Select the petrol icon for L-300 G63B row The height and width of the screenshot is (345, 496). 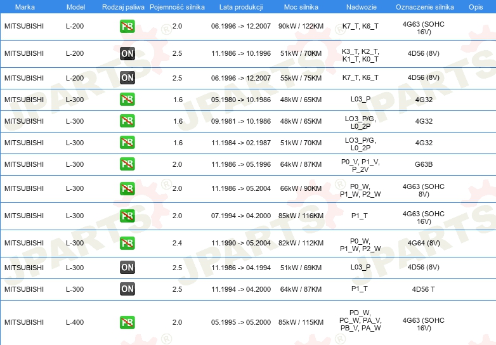[x=127, y=164]
